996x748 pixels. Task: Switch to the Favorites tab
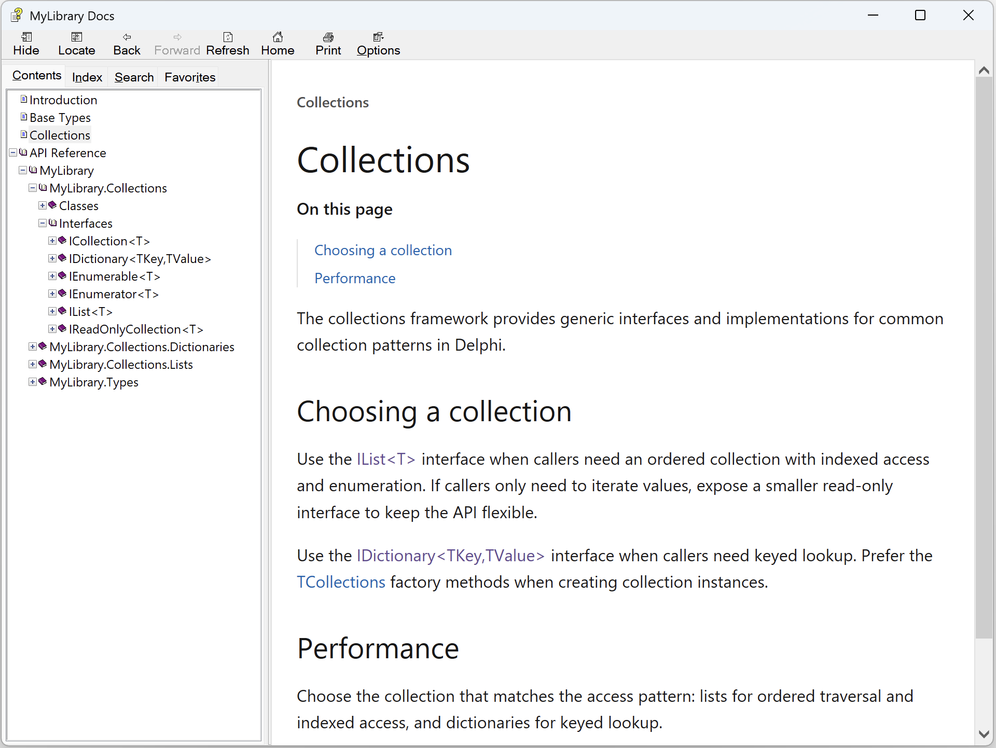(x=190, y=77)
